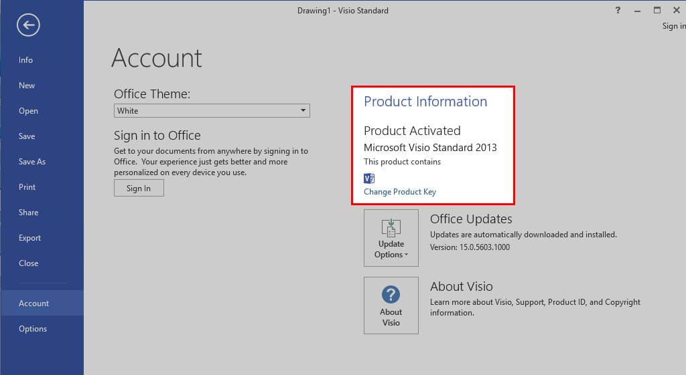Close the Visio window

click(x=677, y=10)
